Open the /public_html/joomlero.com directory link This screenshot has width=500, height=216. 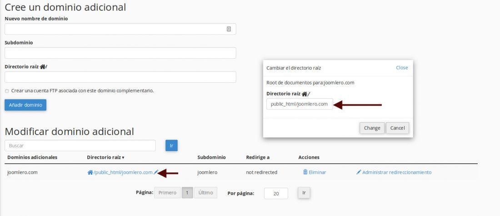pyautogui.click(x=123, y=172)
